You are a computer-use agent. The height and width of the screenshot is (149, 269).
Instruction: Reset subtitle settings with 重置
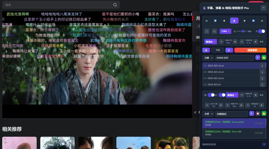[261, 42]
